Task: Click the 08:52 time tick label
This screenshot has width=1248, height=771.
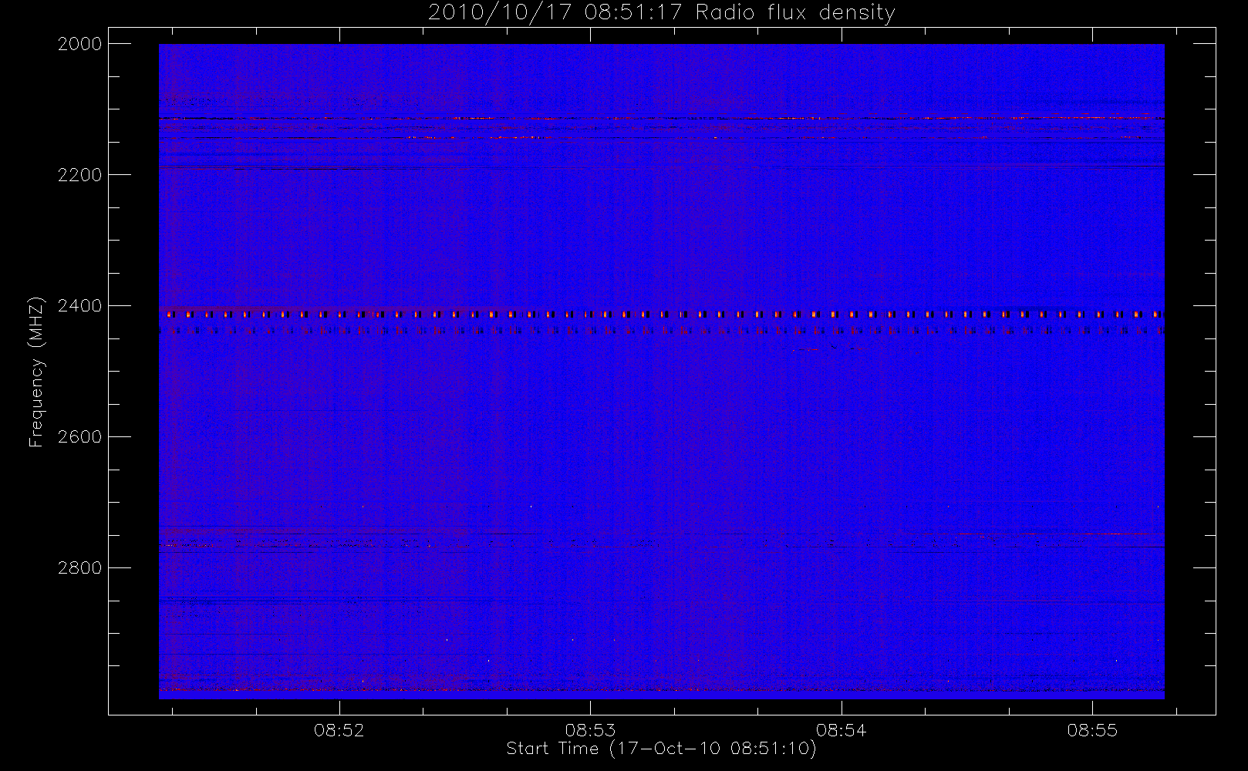Action: pos(339,730)
